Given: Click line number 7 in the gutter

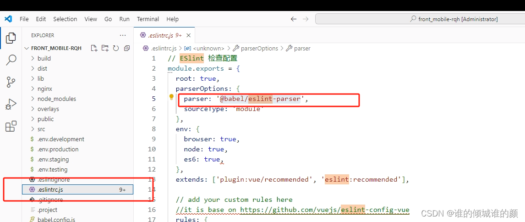Looking at the screenshot, I should [x=153, y=119].
